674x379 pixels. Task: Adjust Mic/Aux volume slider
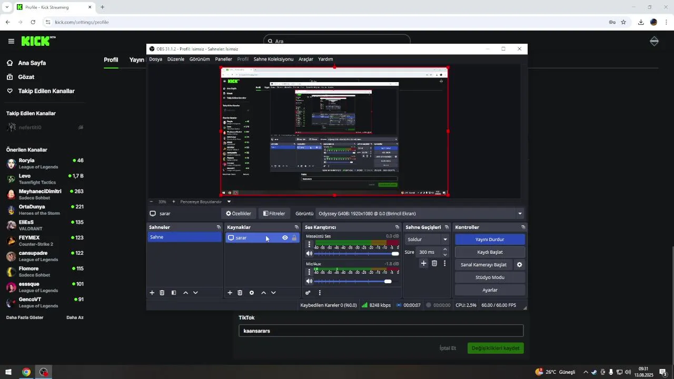pos(356,282)
